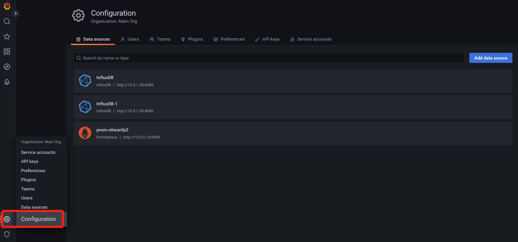The height and width of the screenshot is (242, 518).
Task: Click the Add data source button
Action: tap(491, 58)
